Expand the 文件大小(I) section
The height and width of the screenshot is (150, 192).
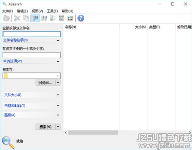[x=31, y=95]
